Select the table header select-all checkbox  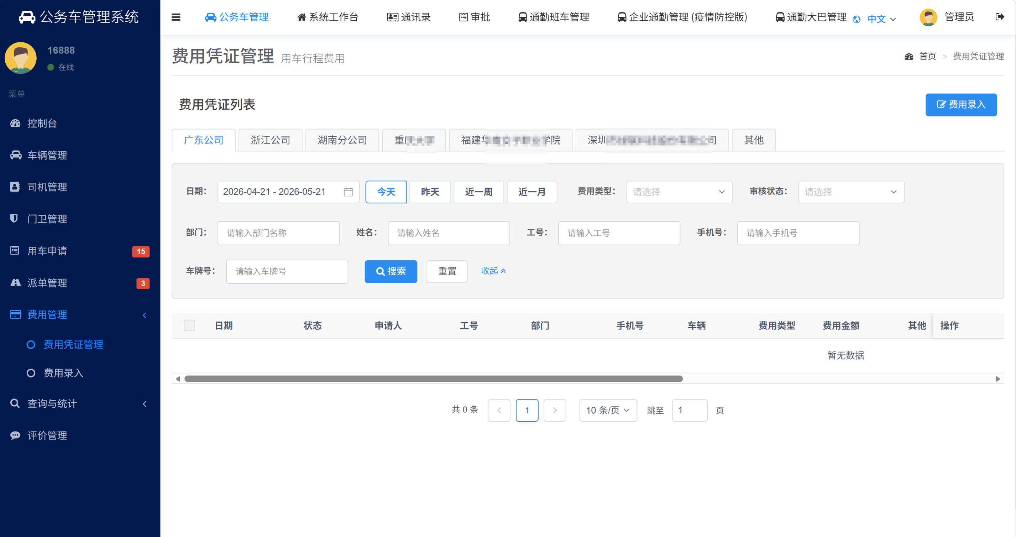189,325
